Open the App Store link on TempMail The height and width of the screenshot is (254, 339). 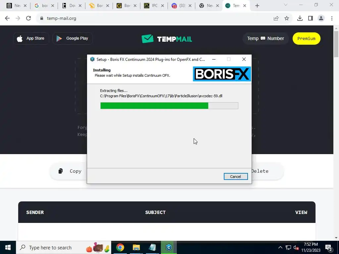(x=31, y=38)
